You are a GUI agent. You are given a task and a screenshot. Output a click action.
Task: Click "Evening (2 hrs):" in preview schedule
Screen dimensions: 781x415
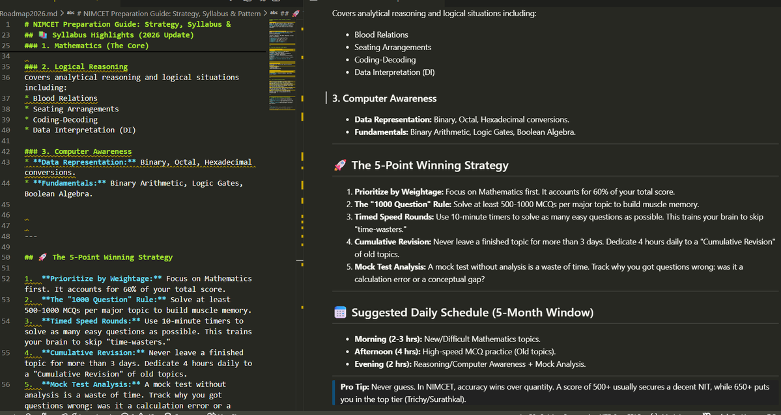383,364
